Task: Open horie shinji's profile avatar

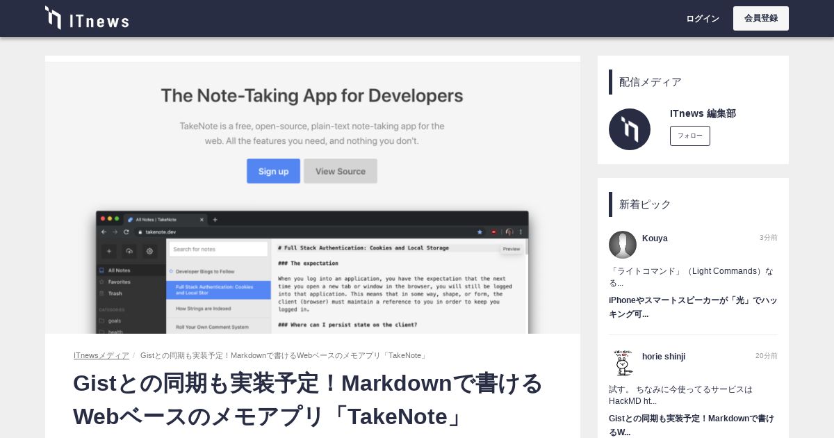Action: [623, 363]
